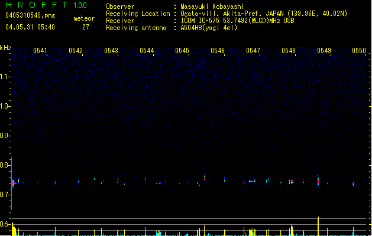Viewport: 372px width, 236px height.
Task: Click the 0.8 kHz axis label
Action: tap(5, 165)
